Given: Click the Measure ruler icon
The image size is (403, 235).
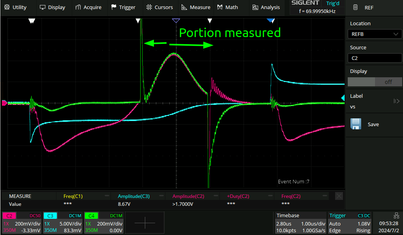Looking at the screenshot, I should 184,7.
